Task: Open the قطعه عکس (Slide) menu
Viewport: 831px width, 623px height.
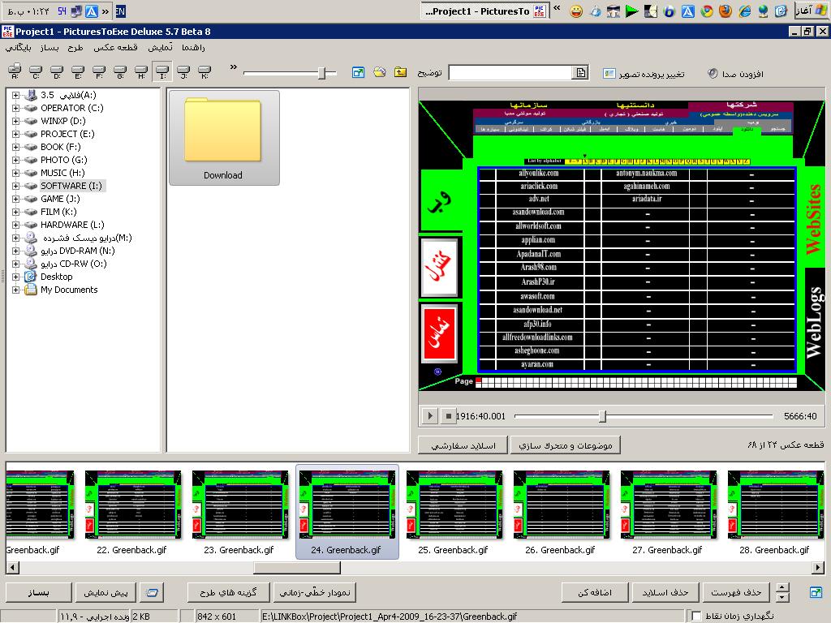Action: coord(115,48)
